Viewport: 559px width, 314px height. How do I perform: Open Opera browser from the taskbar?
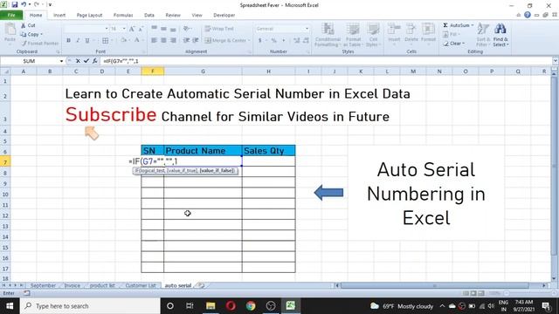(231, 306)
